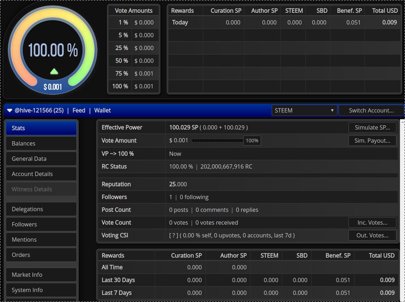Select the 50 % vote amount row

[x=134, y=61]
